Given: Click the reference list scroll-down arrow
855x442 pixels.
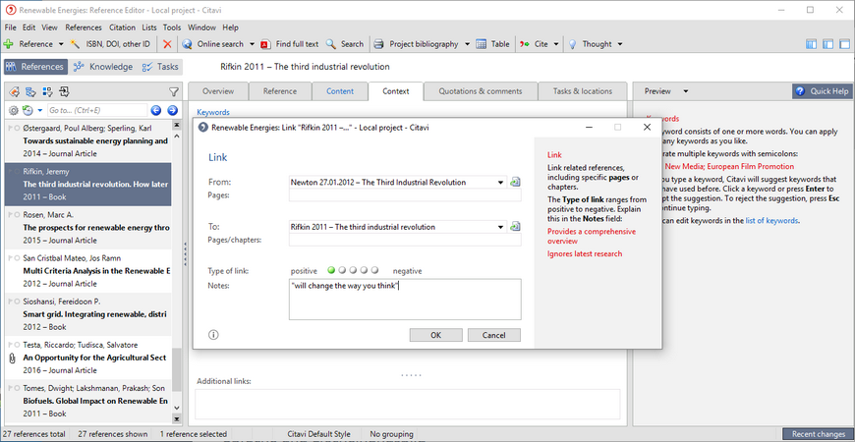Looking at the screenshot, I should (x=177, y=408).
